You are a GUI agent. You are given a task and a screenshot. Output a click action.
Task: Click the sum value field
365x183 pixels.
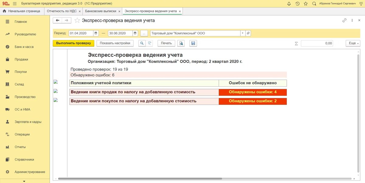[x=317, y=43]
